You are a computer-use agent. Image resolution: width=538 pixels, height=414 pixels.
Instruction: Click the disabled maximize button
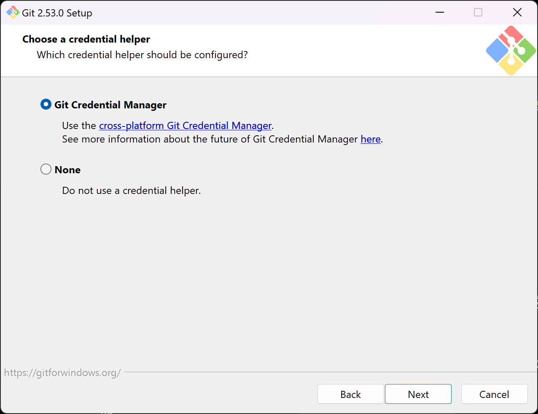click(478, 13)
